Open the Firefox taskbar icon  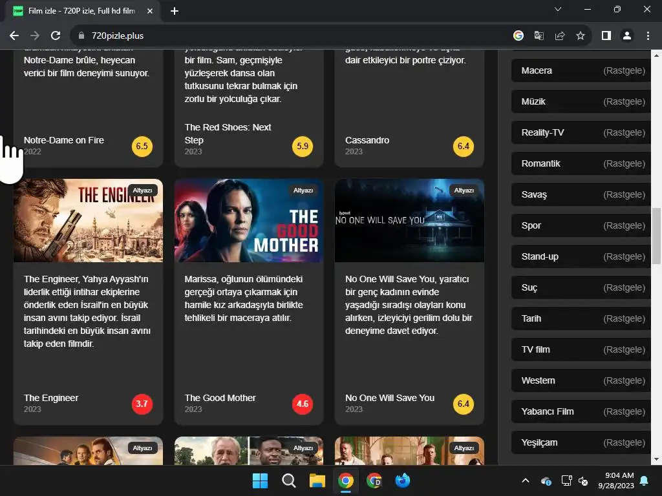point(403,480)
